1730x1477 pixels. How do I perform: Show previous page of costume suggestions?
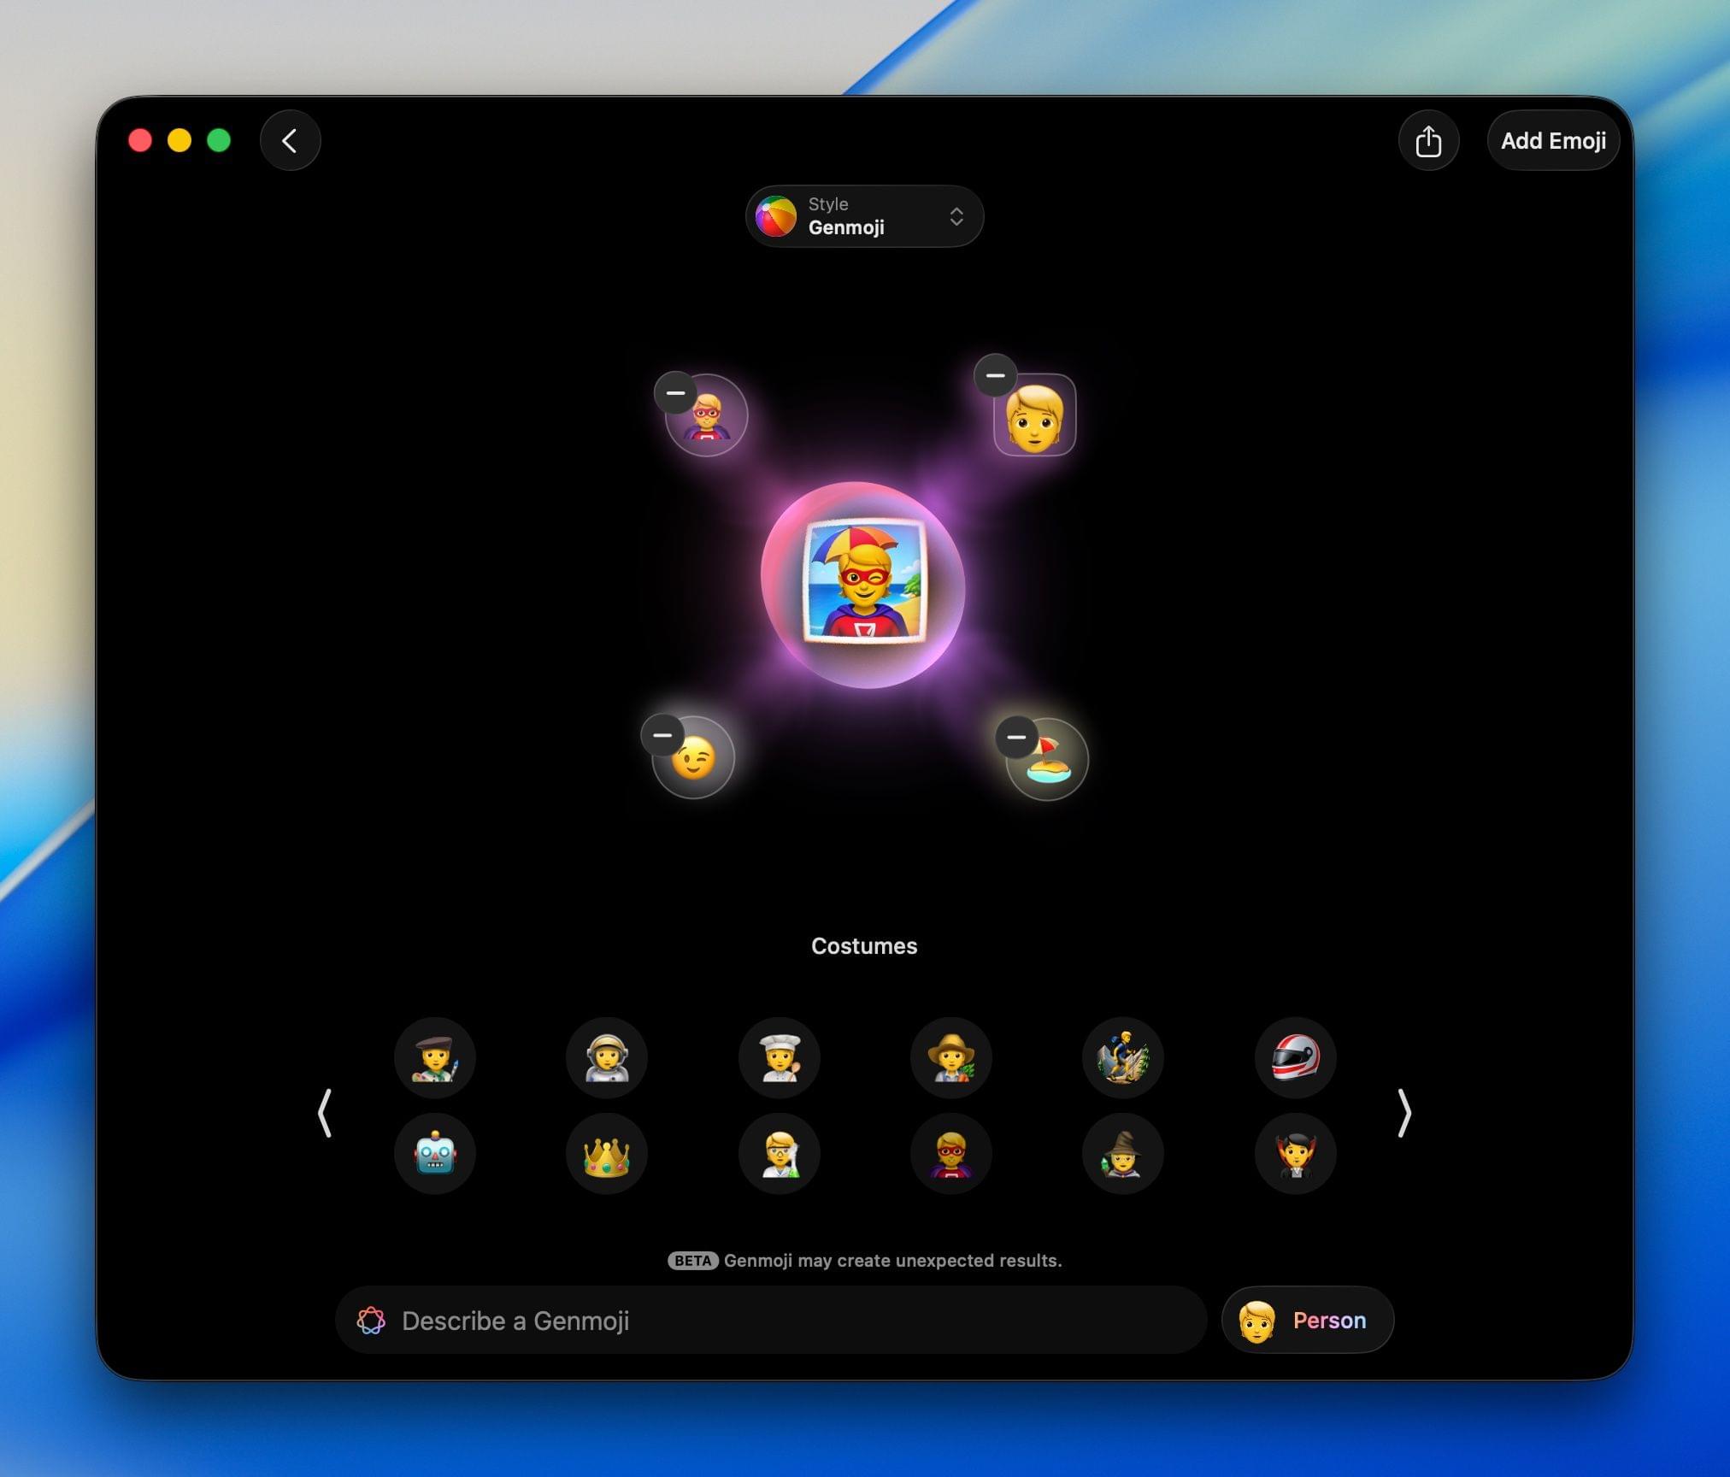[x=325, y=1113]
